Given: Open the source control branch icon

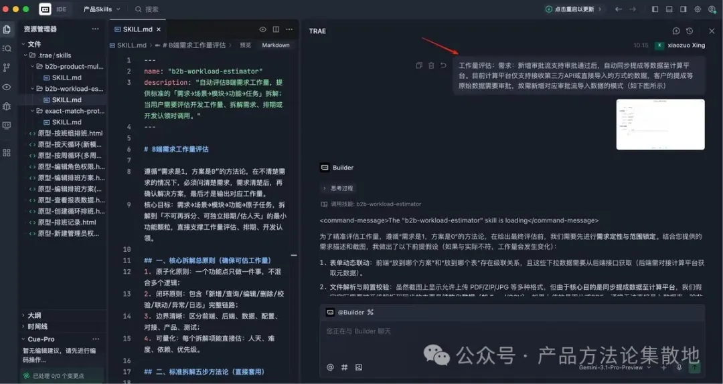Looking at the screenshot, I should pyautogui.click(x=7, y=67).
